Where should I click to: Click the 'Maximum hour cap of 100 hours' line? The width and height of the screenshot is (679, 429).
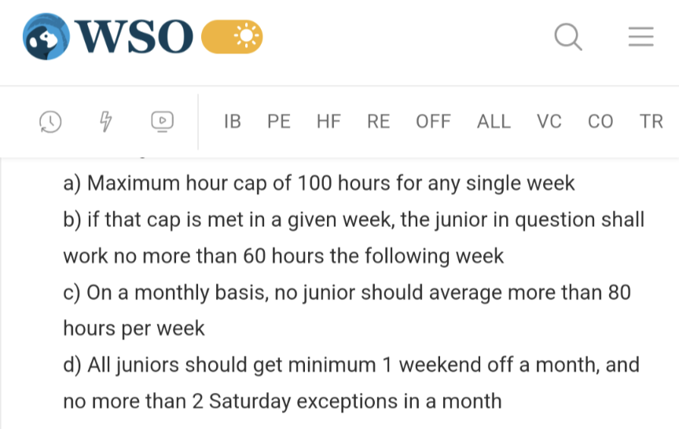[x=318, y=184]
